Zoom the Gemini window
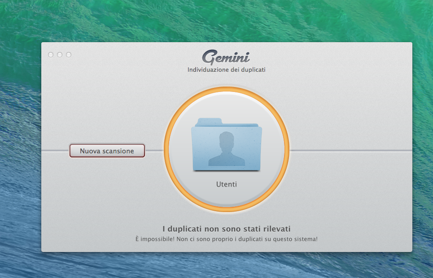Image resolution: width=433 pixels, height=278 pixels. tap(69, 55)
